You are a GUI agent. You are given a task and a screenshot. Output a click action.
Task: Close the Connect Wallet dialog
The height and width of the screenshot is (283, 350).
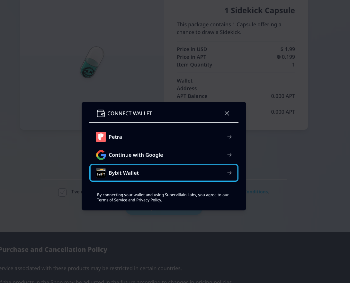click(x=227, y=113)
